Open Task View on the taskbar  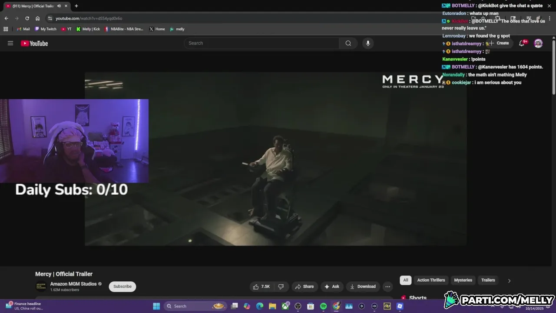click(235, 306)
